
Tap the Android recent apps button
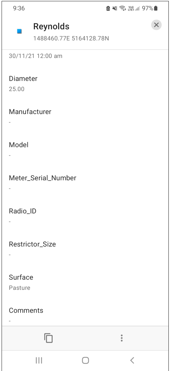pyautogui.click(x=39, y=360)
